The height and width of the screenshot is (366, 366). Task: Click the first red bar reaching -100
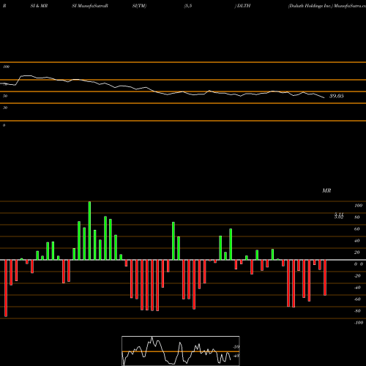pos(6,288)
